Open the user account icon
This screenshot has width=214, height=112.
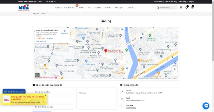pos(181,8)
